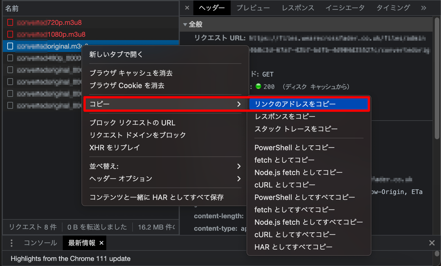Image resolution: width=441 pixels, height=266 pixels.
Task: Expand the コピー submenu arrow
Action: pyautogui.click(x=239, y=104)
